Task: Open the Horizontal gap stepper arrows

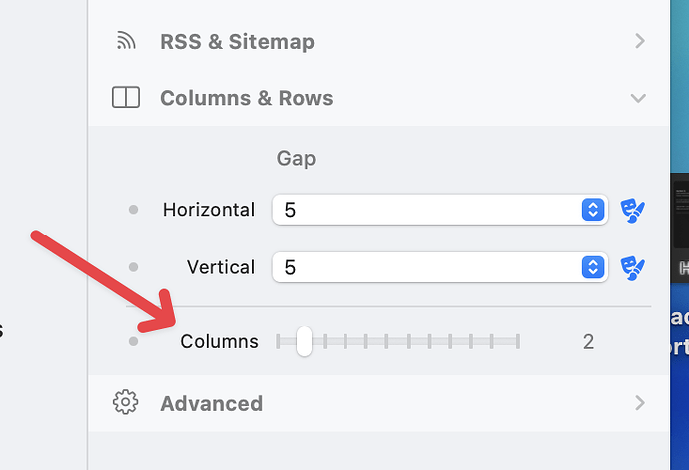Action: click(x=593, y=210)
